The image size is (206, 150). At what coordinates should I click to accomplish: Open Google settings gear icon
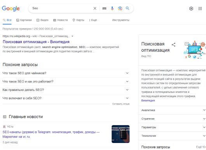click(191, 9)
